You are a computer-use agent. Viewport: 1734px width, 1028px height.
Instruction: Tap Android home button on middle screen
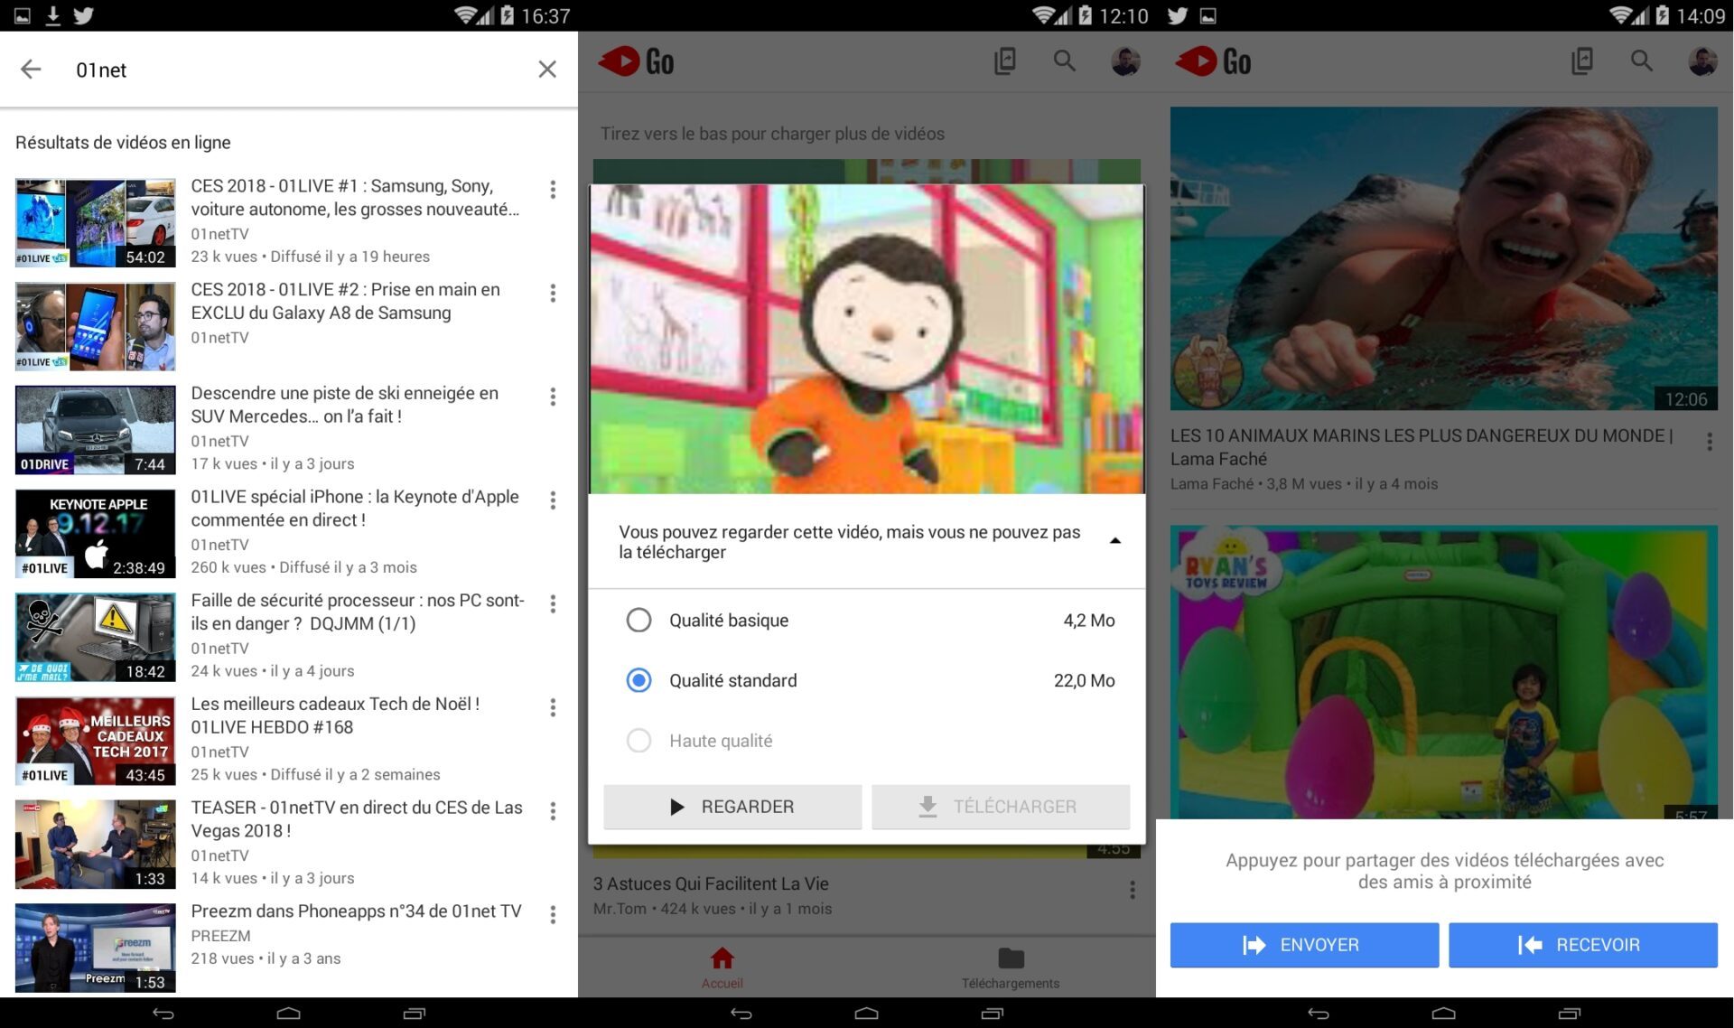pos(867,1014)
